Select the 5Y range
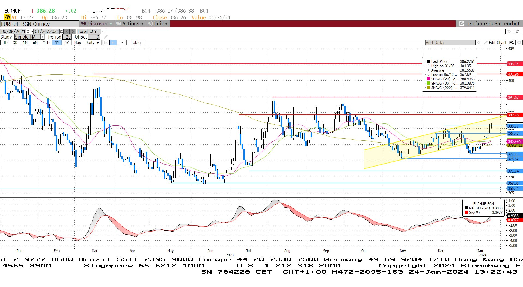The height and width of the screenshot is (287, 523). coord(67,43)
